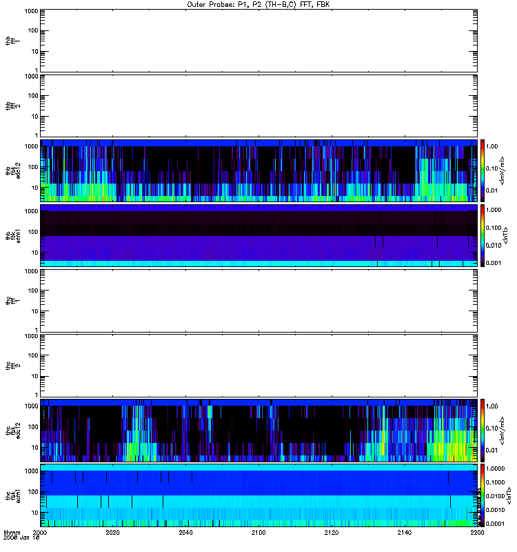
Task: Click the "0.100" tick on thb scm1 color bar
Action: coord(494,228)
